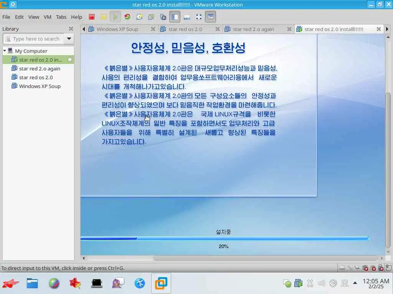Open the VM message log icon
Screen dimensions: 393x294
coord(389,268)
